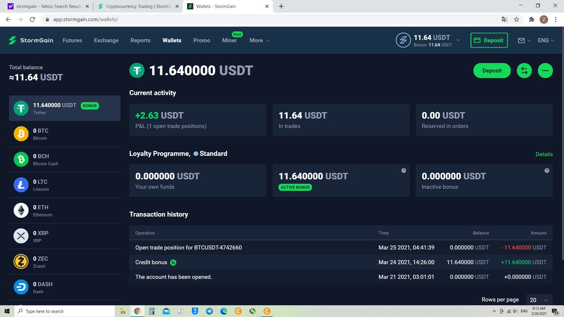Image resolution: width=564 pixels, height=317 pixels.
Task: Select the Miner menu with New badge
Action: point(229,40)
